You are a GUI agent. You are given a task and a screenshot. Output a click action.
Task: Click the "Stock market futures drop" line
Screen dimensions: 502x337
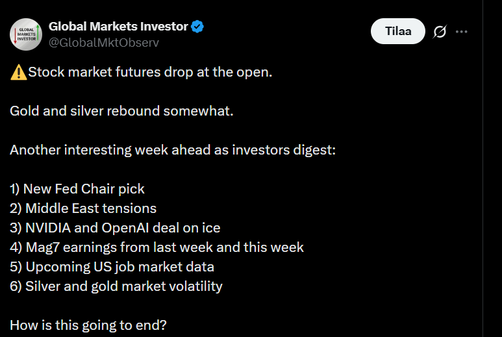click(150, 72)
